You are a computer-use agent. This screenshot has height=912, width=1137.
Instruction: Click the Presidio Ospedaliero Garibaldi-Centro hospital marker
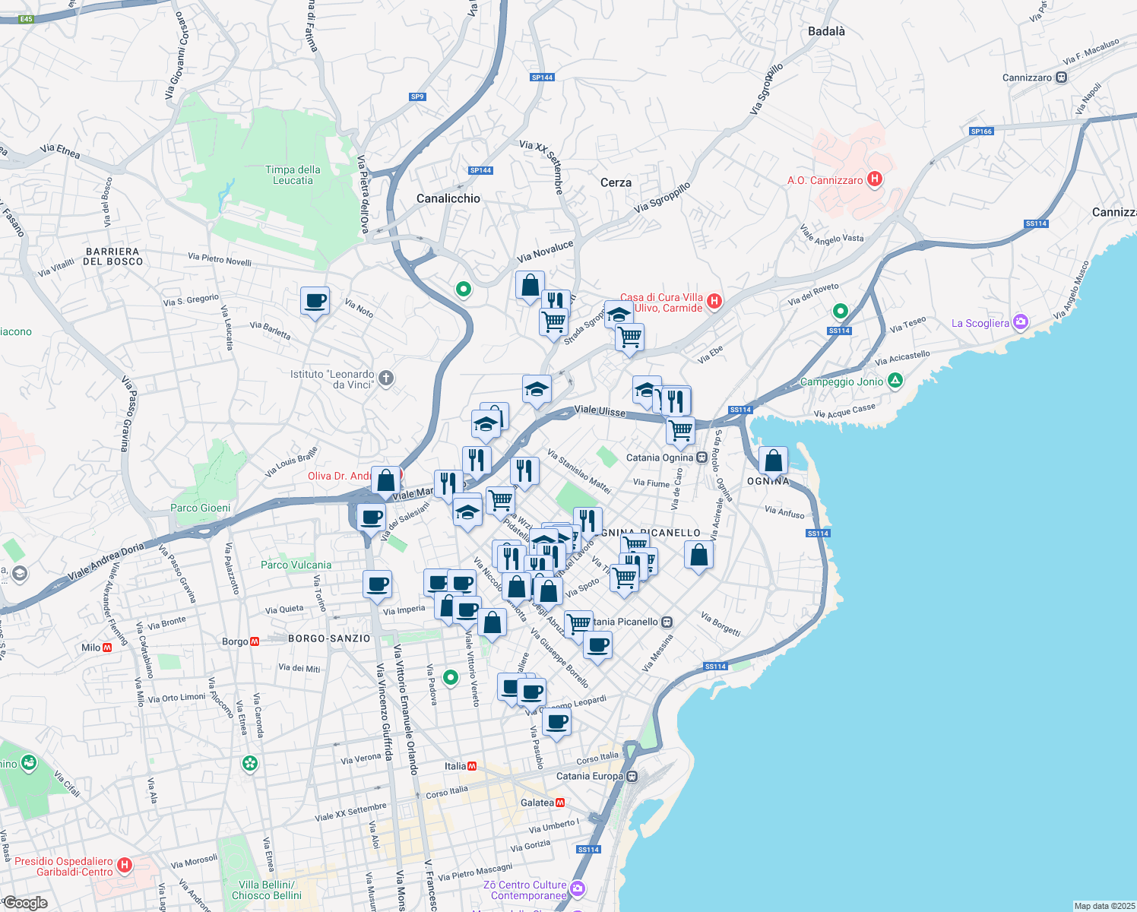coord(124,863)
